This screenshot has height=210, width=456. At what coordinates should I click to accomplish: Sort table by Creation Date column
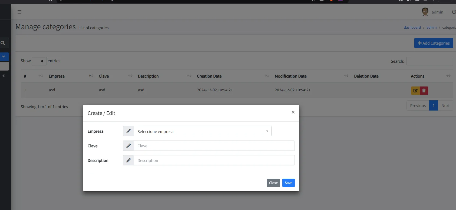click(x=209, y=76)
